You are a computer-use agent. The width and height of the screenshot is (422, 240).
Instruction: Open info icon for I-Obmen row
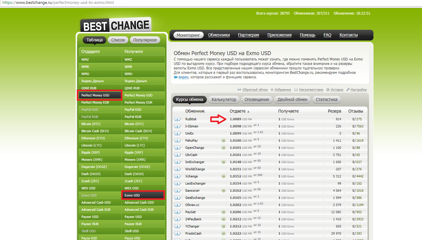(178, 126)
